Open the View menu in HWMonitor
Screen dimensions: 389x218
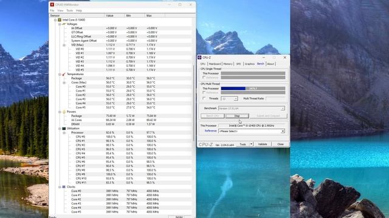(60, 11)
